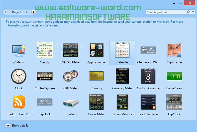Select the Denk-Daran green clock icon
The width and height of the screenshot is (197, 132).
174,76
